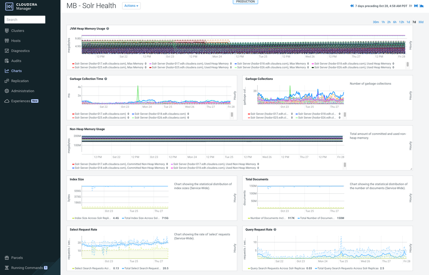Viewport: 429px width, 275px height.
Task: Click the MB - Solr Health page title
Action: [x=91, y=6]
